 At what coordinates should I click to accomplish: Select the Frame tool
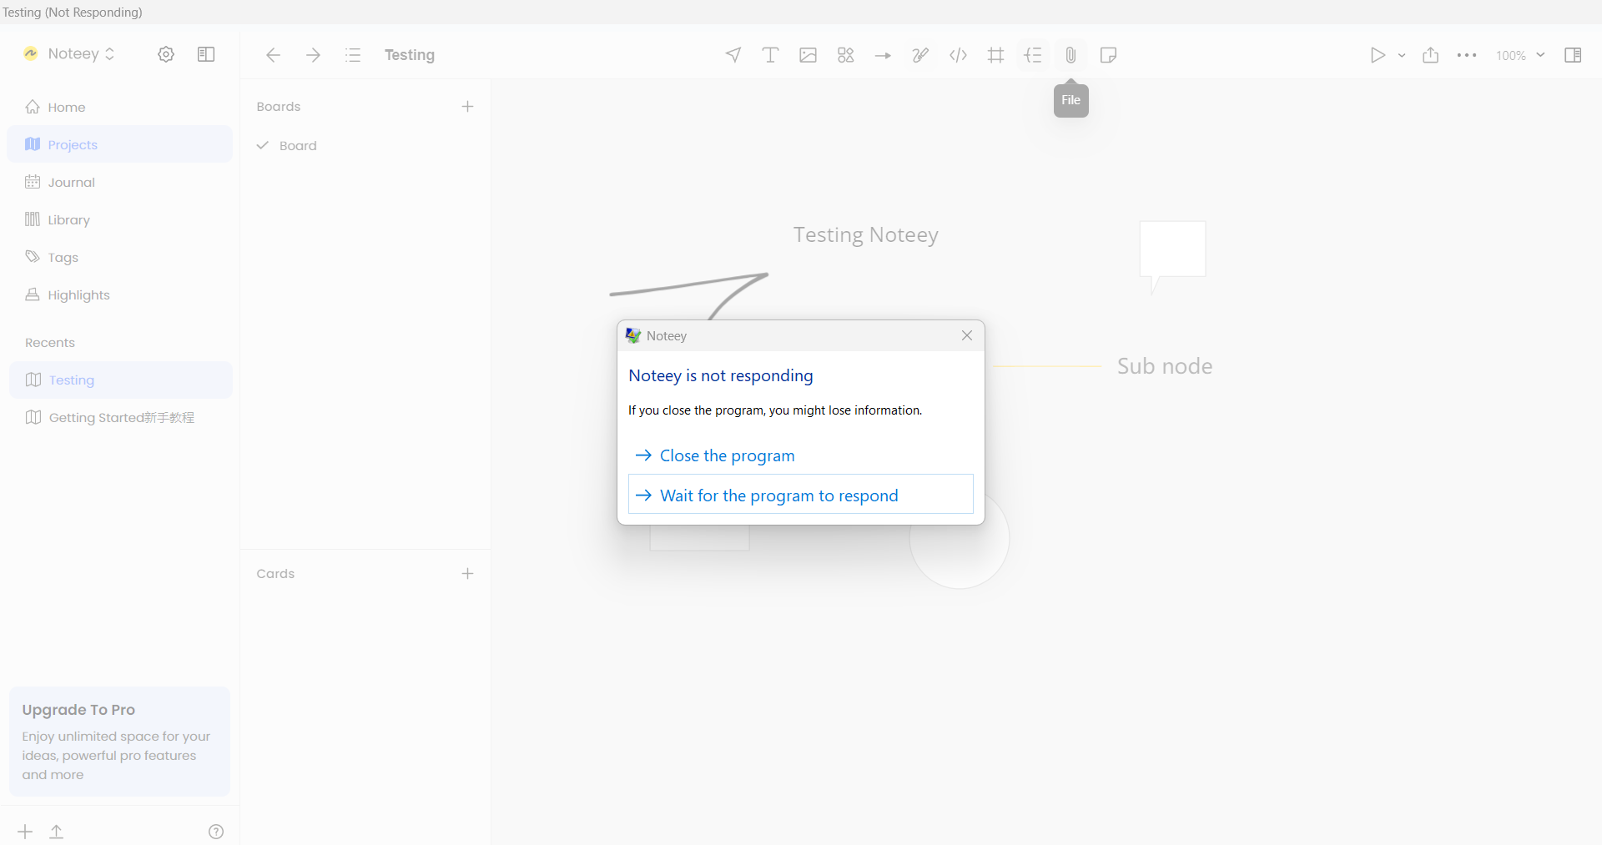pos(995,55)
